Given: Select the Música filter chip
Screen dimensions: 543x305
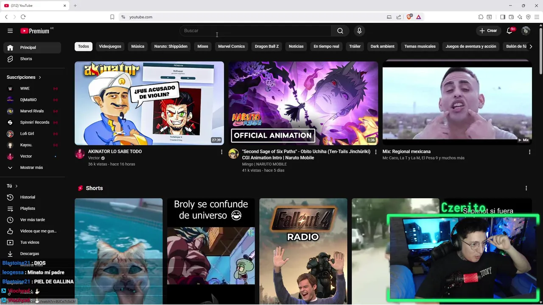Looking at the screenshot, I should [137, 47].
